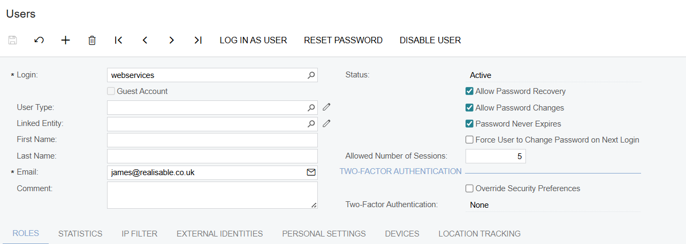This screenshot has height=244, width=686.
Task: Open the Login lookup selector
Action: coord(311,75)
